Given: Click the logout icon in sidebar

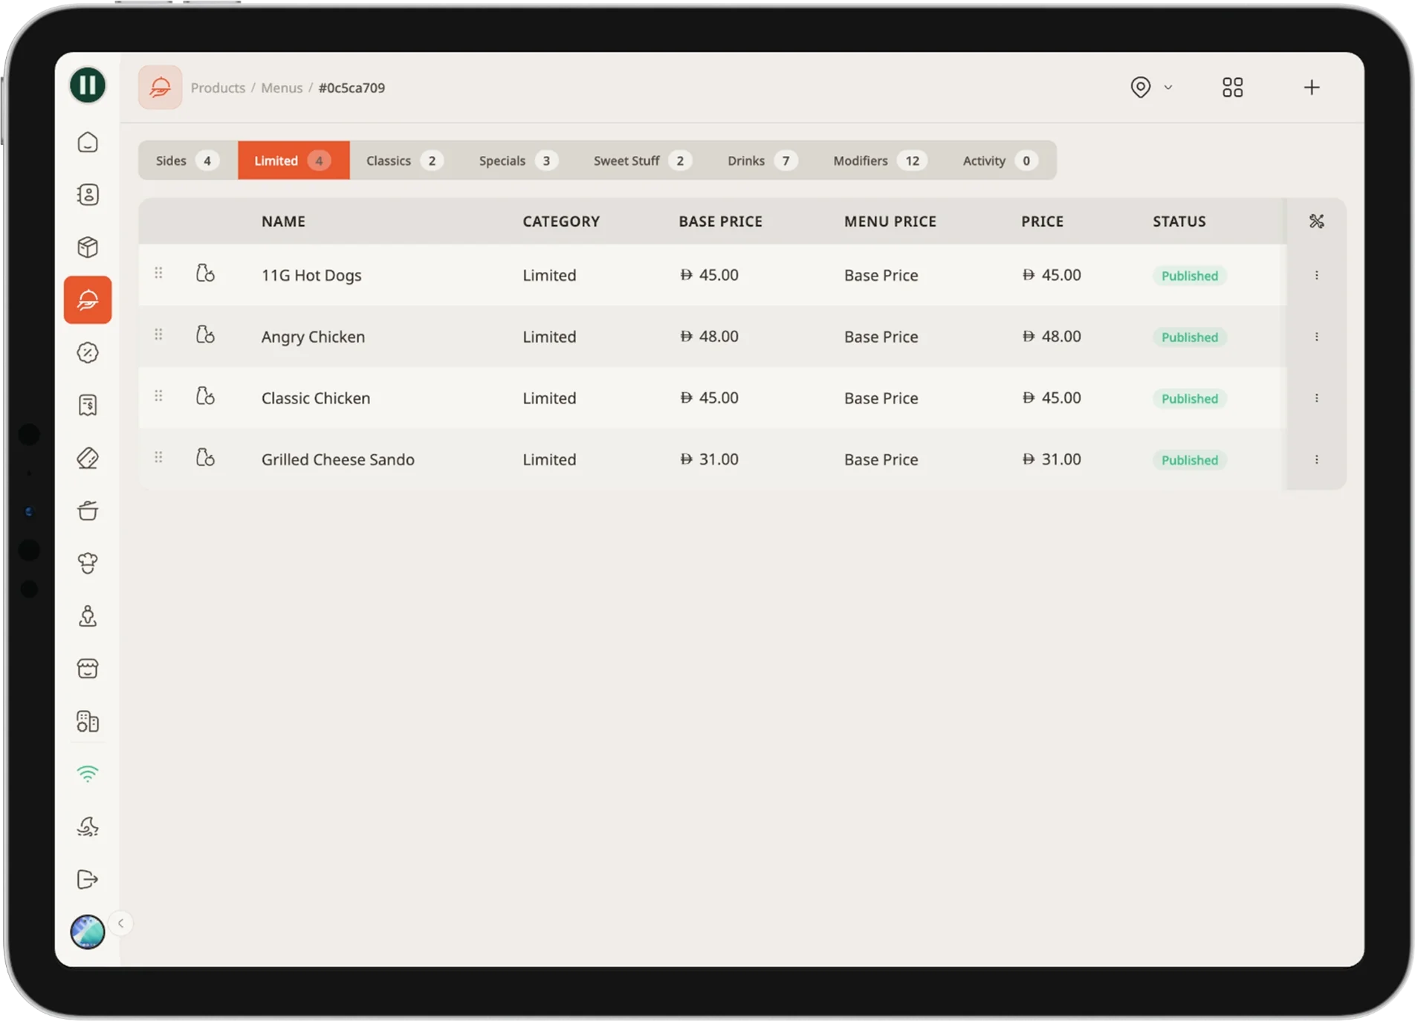Looking at the screenshot, I should point(88,880).
